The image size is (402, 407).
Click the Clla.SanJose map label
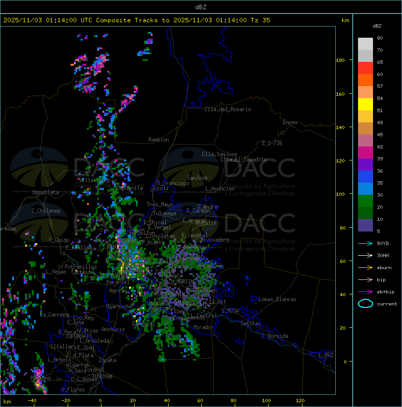click(x=219, y=154)
